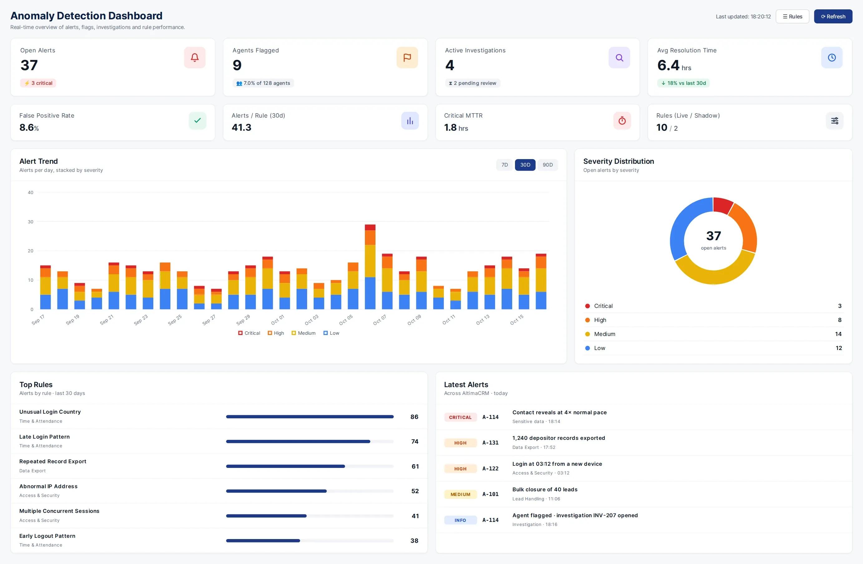Screen dimensions: 863x564
Task: Click the checkmark icon in False Positive Rate
Action: [198, 120]
